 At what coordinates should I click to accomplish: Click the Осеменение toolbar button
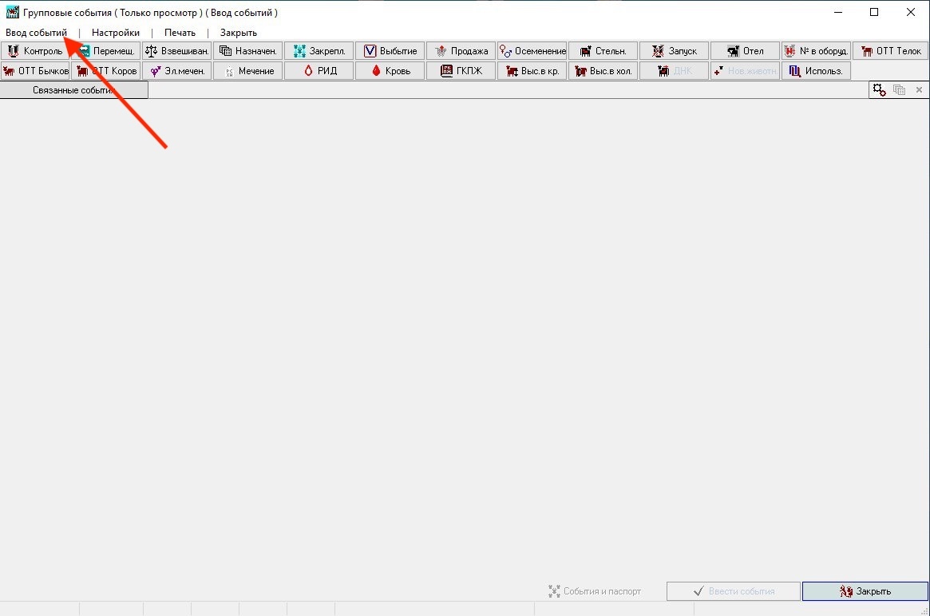tap(532, 51)
